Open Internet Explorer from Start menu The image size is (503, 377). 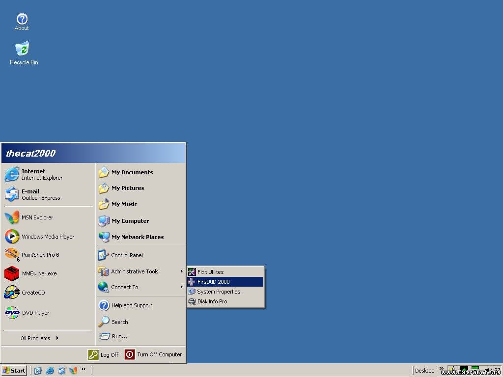[41, 175]
